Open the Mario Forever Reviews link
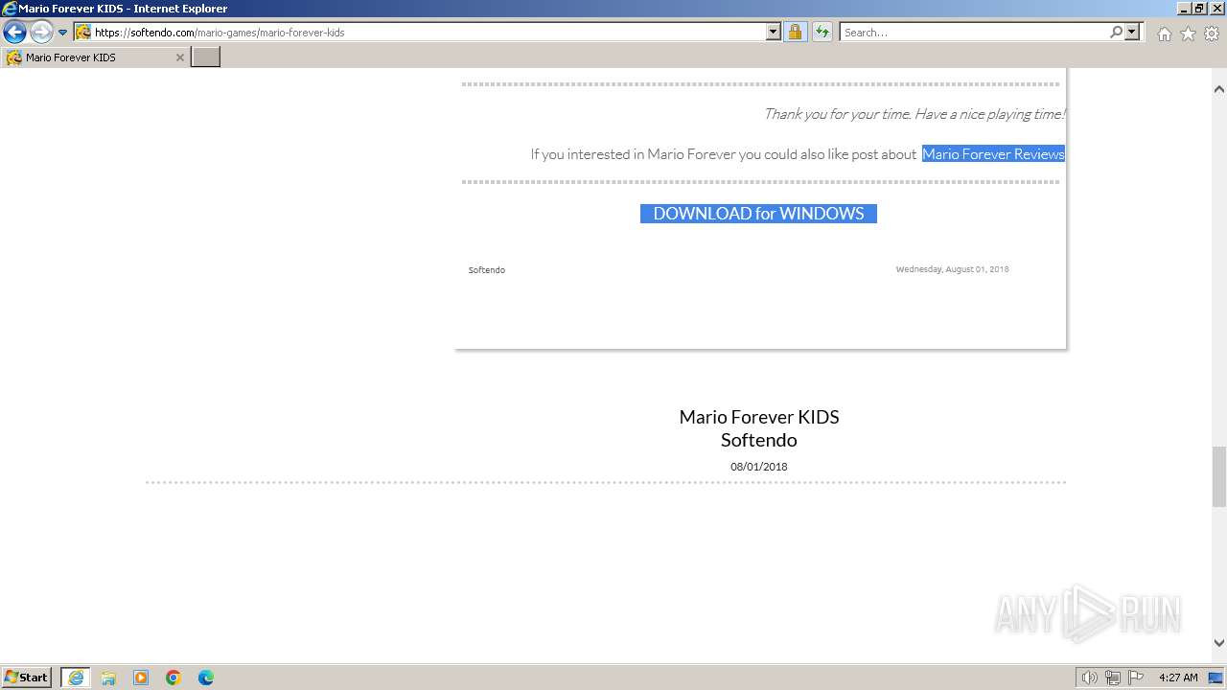1227x690 pixels. (993, 154)
